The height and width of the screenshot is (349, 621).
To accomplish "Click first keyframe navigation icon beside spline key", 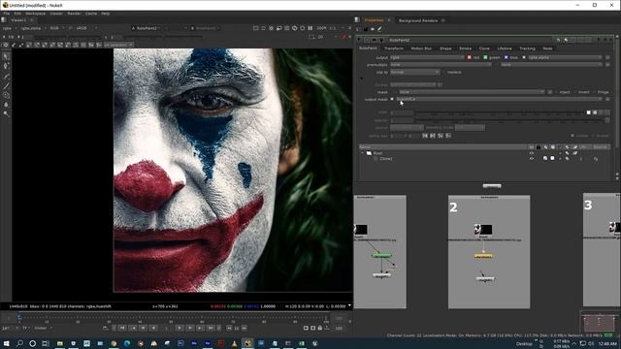I will click(x=425, y=136).
